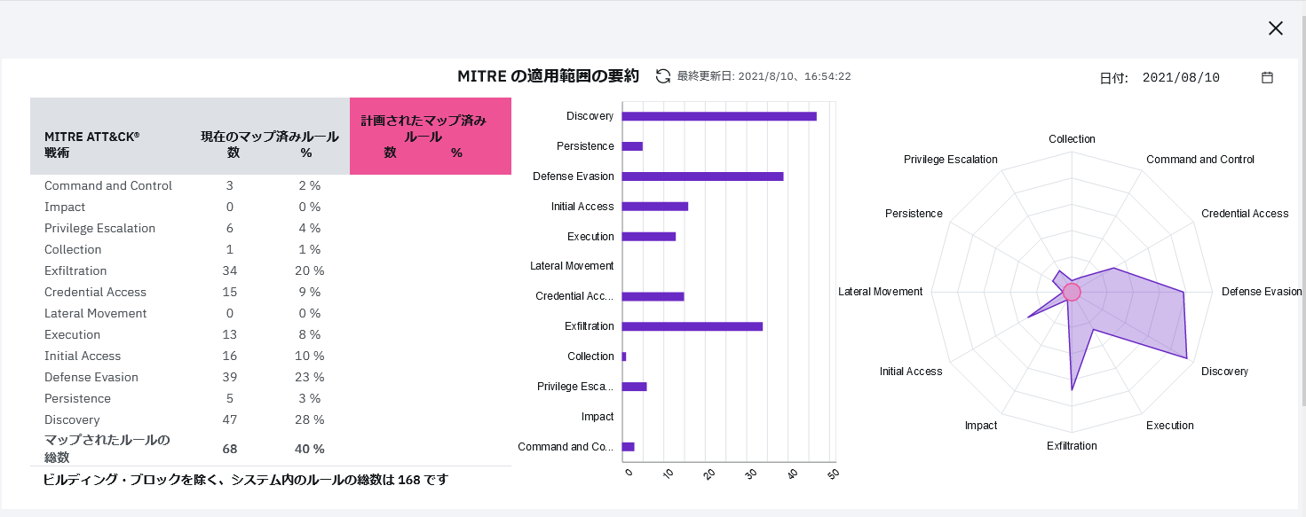The height and width of the screenshot is (517, 1306).
Task: Click the Discovery label in the bar chart
Action: (590, 116)
